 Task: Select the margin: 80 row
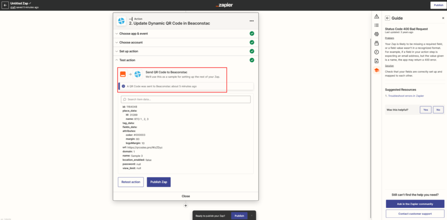133,139
